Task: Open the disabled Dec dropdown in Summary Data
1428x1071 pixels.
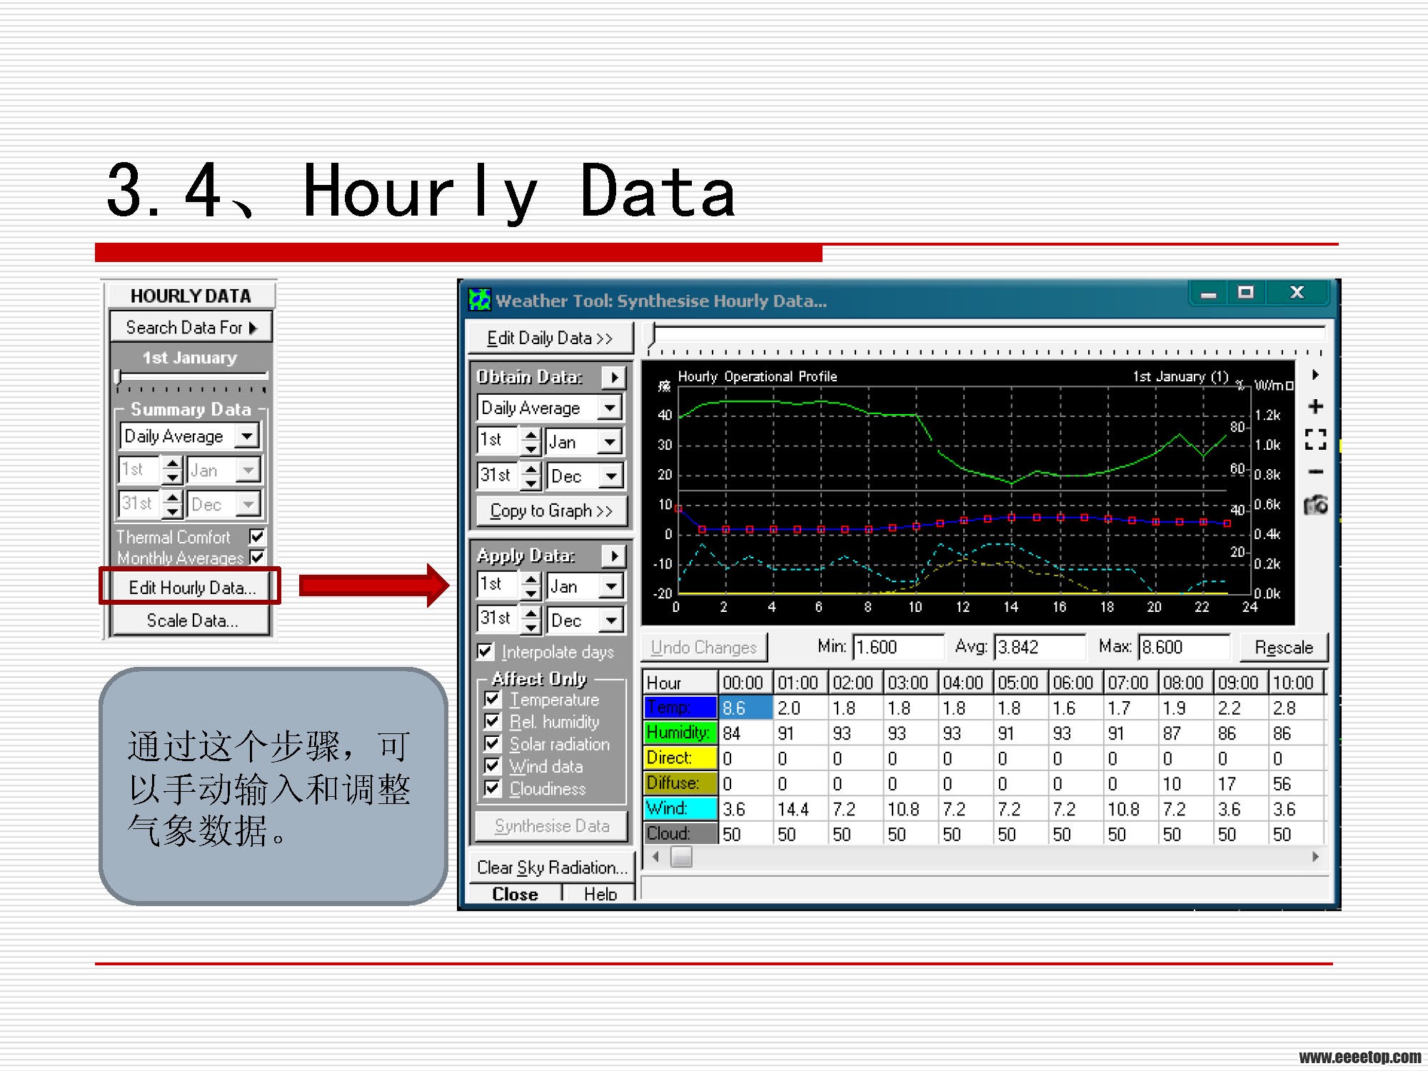Action: (248, 504)
